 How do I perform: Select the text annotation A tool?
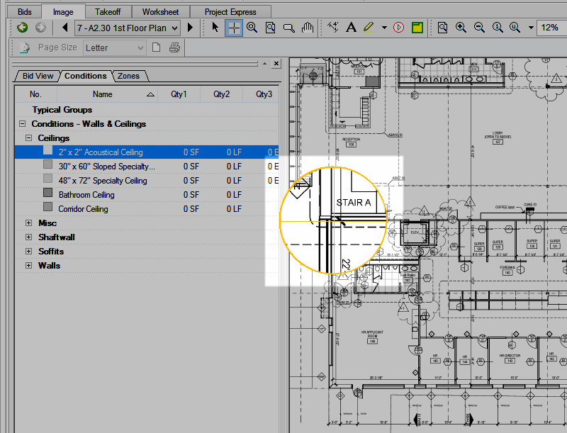[x=351, y=28]
